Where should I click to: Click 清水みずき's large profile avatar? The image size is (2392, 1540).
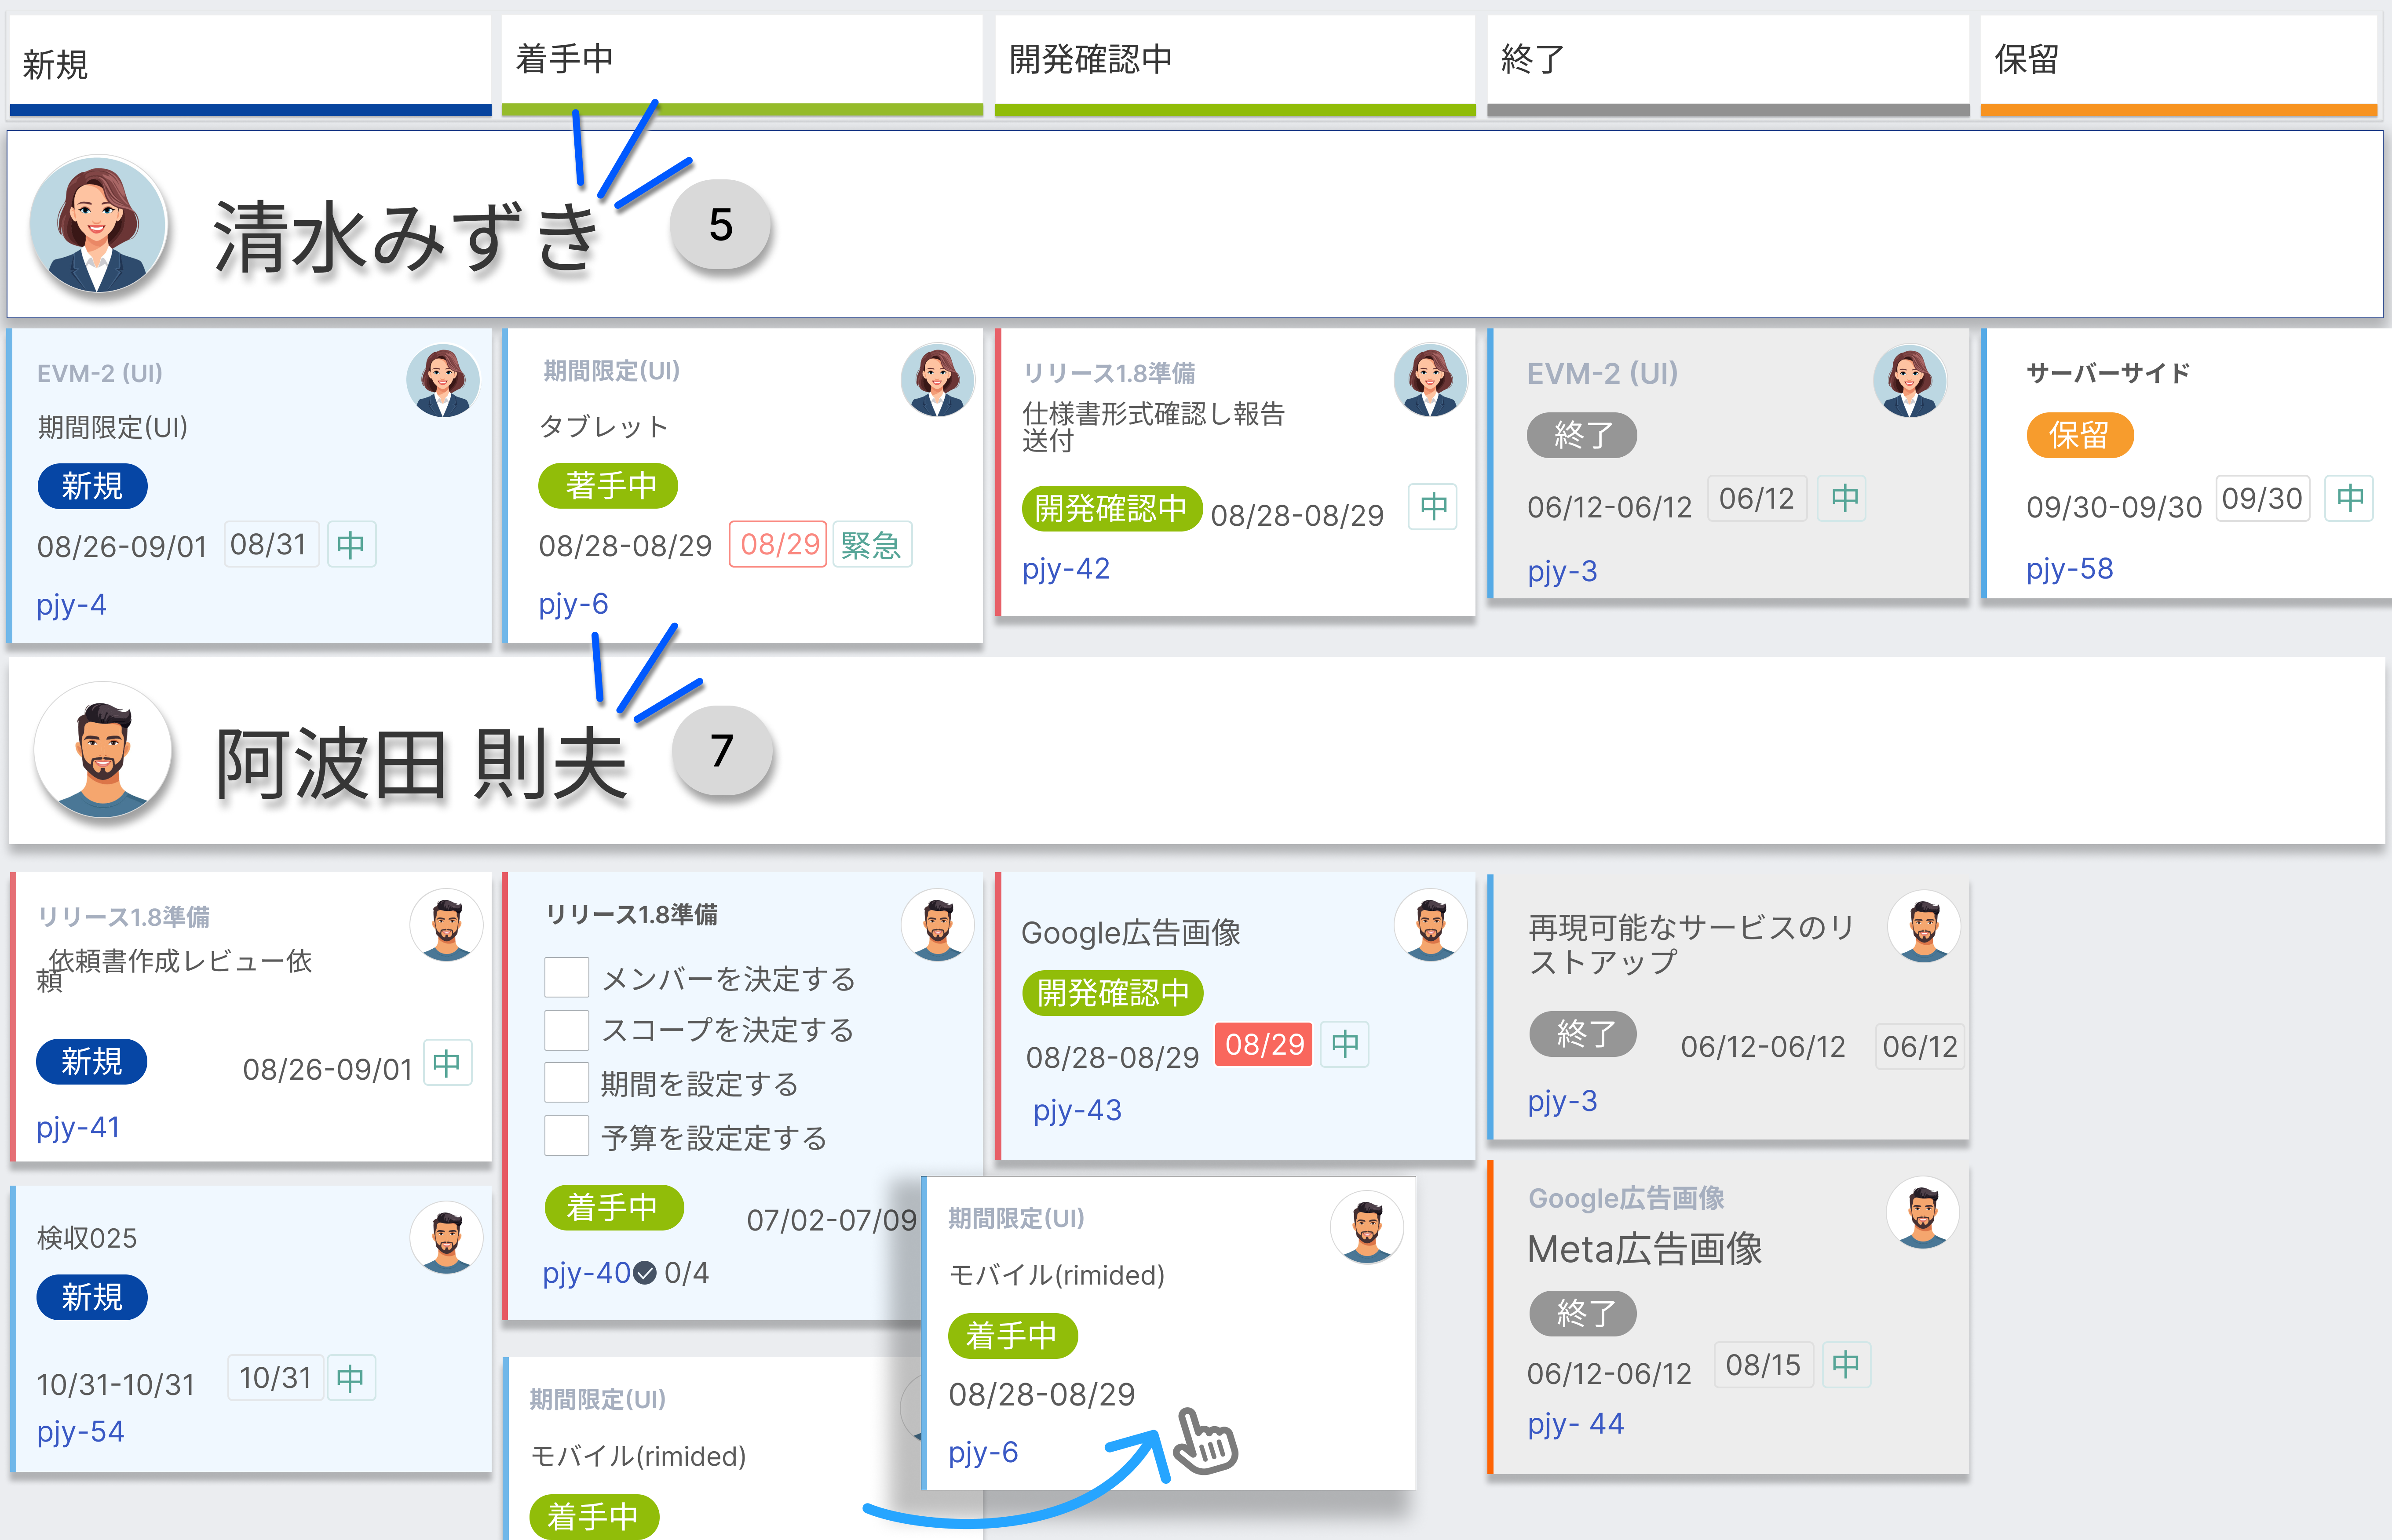(x=98, y=224)
